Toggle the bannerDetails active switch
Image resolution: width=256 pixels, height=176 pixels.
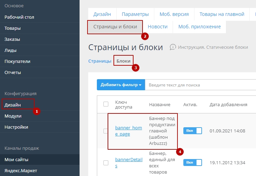pos(192,162)
